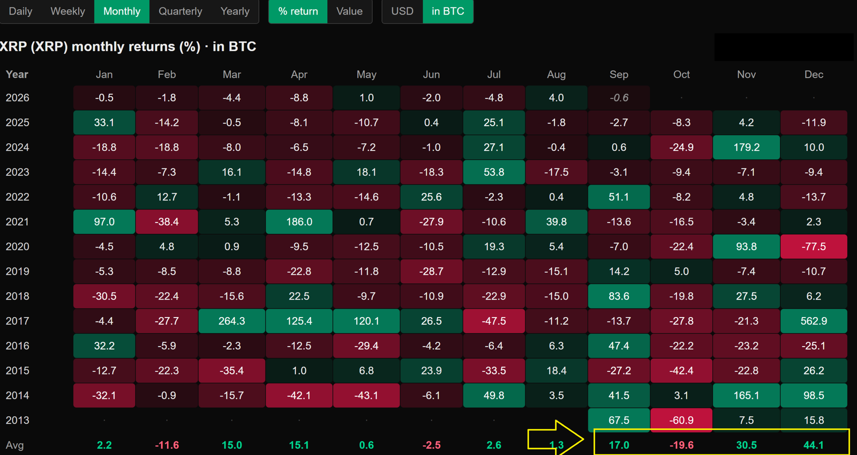
Task: Click the 53.8 cell for July 2023
Action: [x=494, y=172]
